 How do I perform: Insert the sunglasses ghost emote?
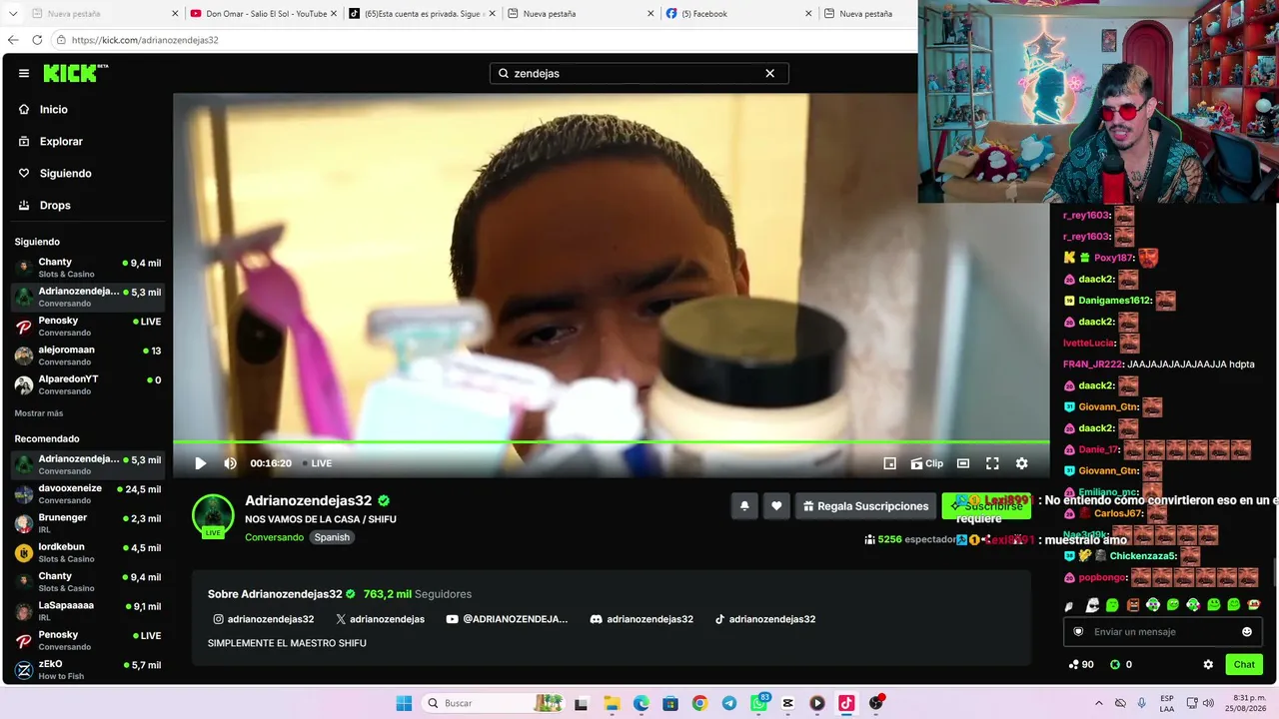point(1092,605)
